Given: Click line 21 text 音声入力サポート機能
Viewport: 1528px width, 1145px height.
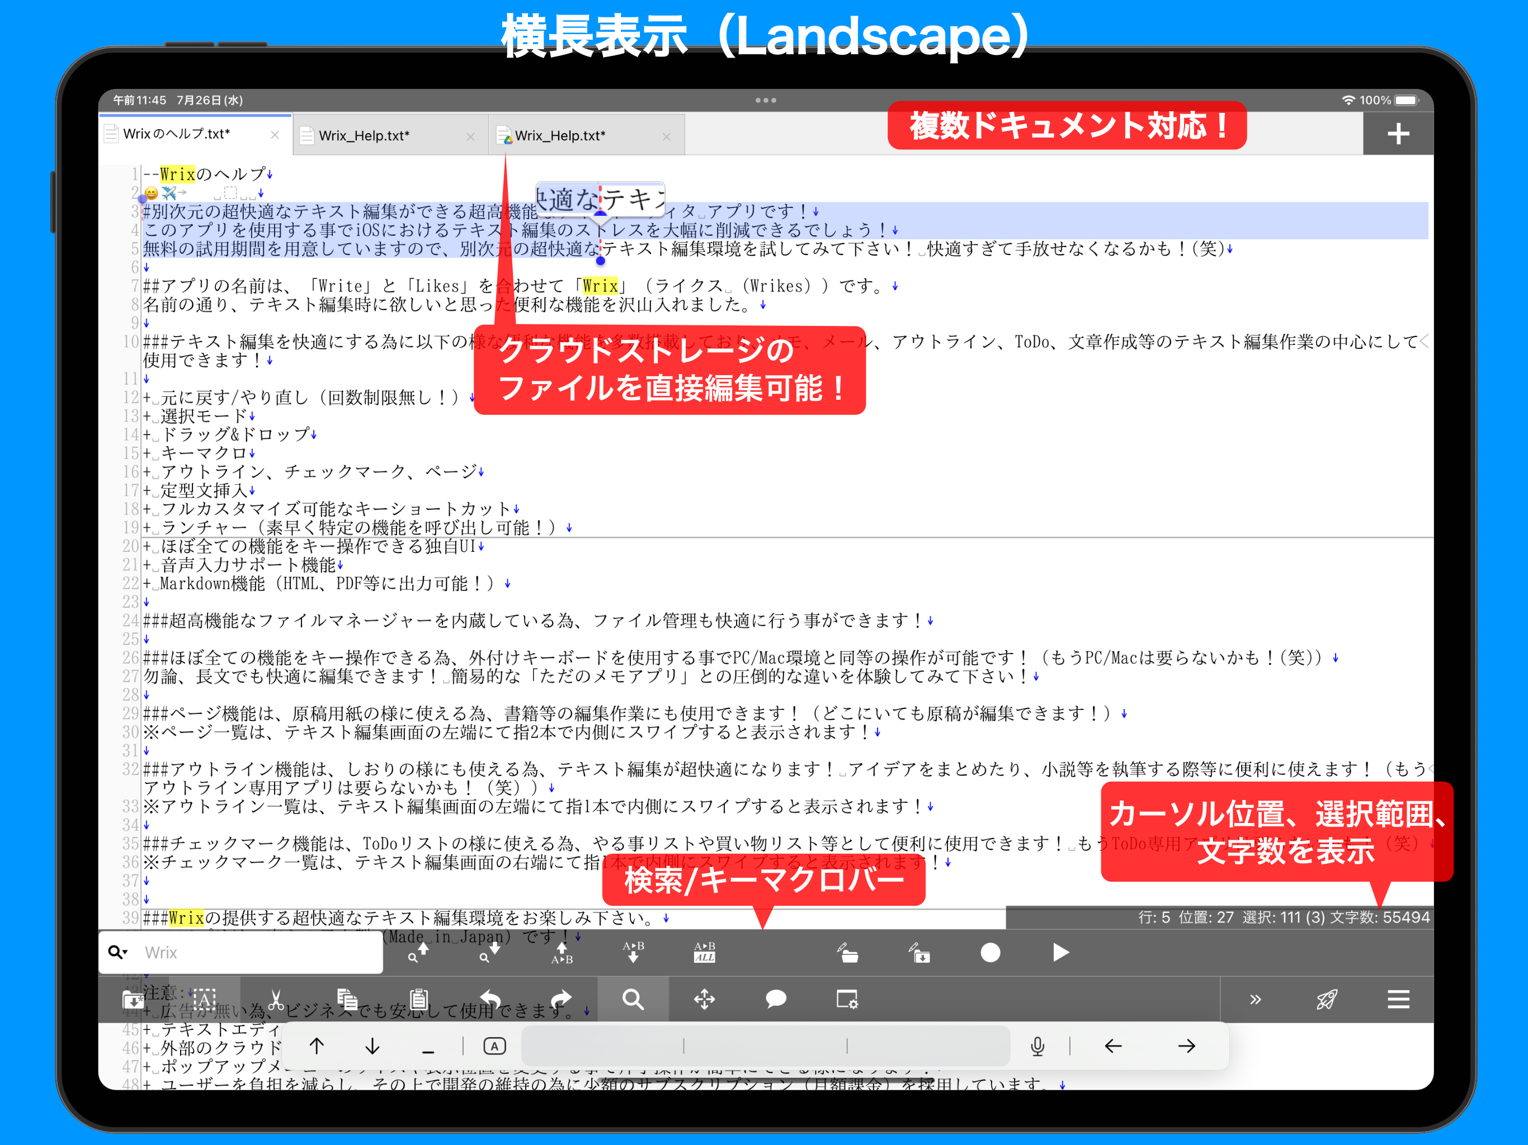Looking at the screenshot, I should (247, 565).
